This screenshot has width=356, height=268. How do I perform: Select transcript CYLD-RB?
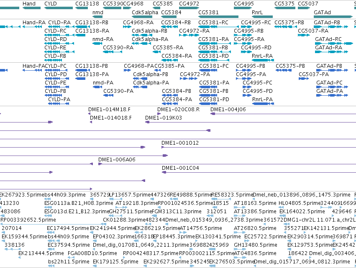point(55,56)
